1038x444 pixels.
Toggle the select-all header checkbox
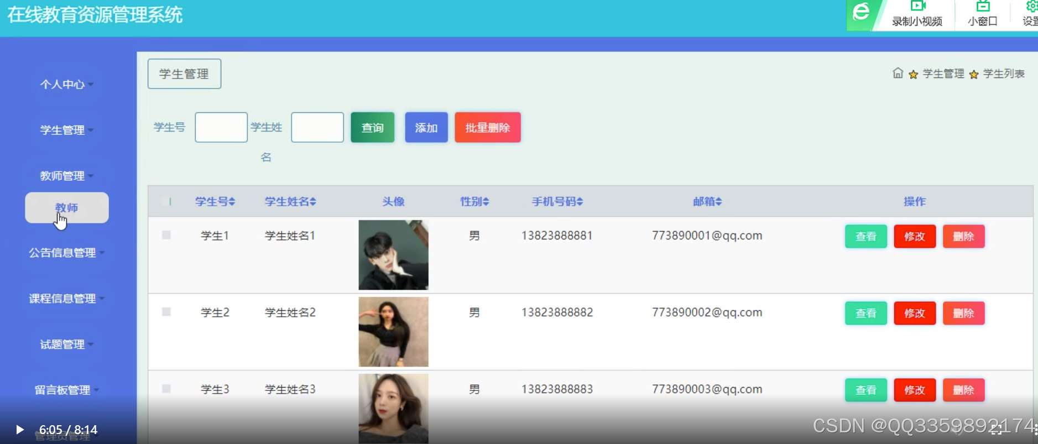pyautogui.click(x=166, y=202)
